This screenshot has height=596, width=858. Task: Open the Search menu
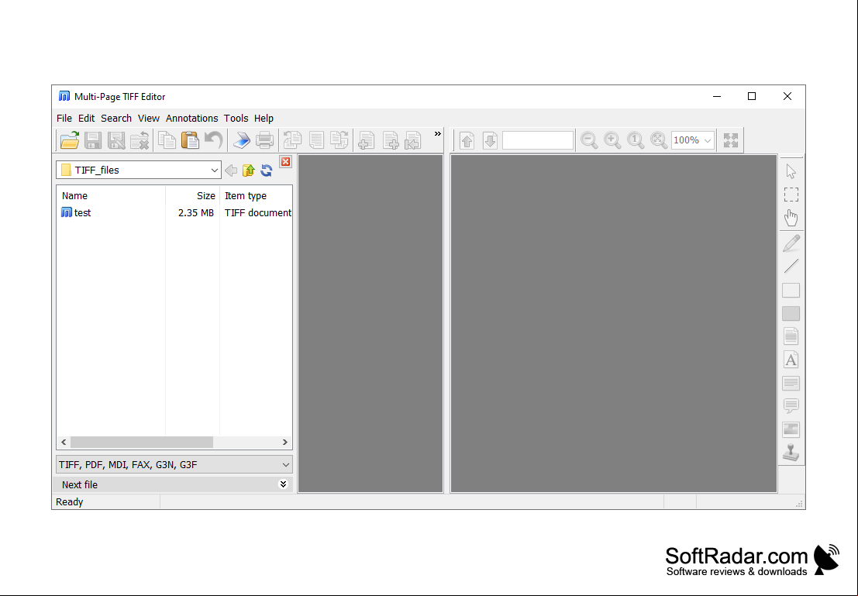click(116, 119)
